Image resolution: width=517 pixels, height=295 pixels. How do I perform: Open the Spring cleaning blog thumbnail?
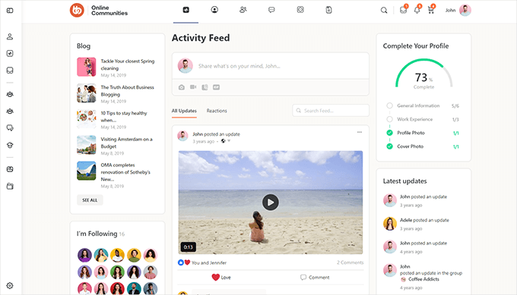(87, 67)
